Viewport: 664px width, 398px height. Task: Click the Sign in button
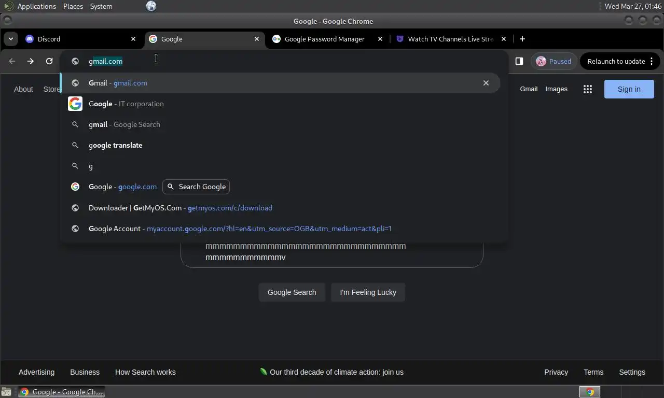tap(629, 89)
